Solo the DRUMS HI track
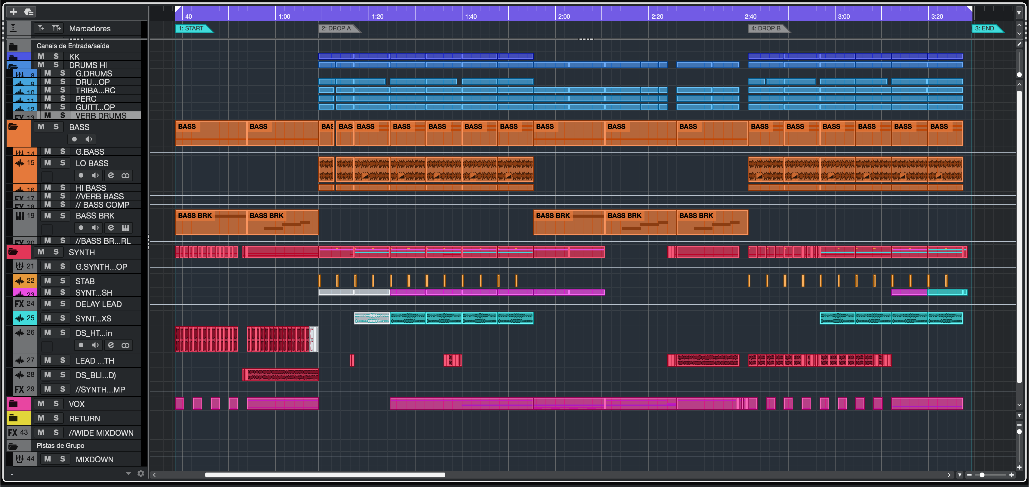Viewport: 1029px width, 487px height. coord(56,65)
